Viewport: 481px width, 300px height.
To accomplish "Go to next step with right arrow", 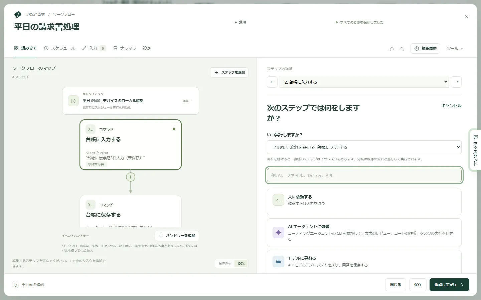I will point(456,82).
